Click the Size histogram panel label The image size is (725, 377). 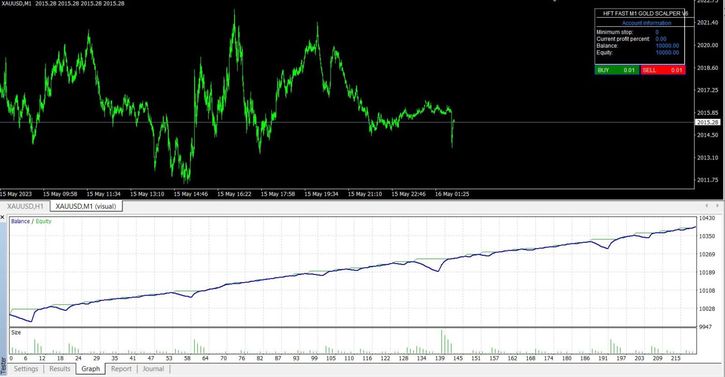click(x=16, y=332)
